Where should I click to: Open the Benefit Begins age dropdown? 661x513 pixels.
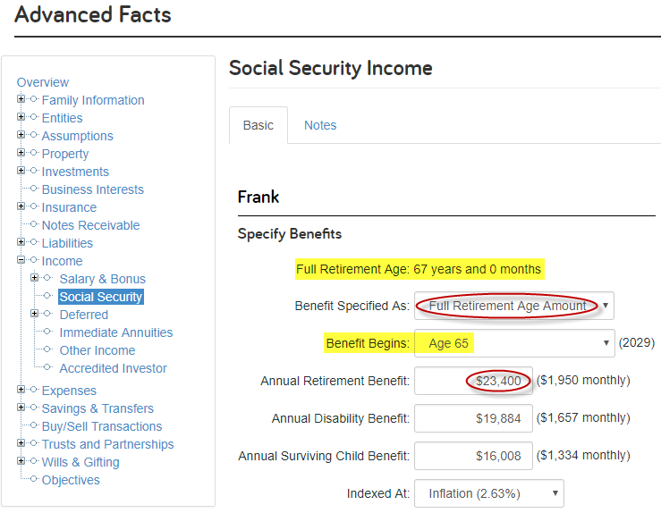point(514,343)
